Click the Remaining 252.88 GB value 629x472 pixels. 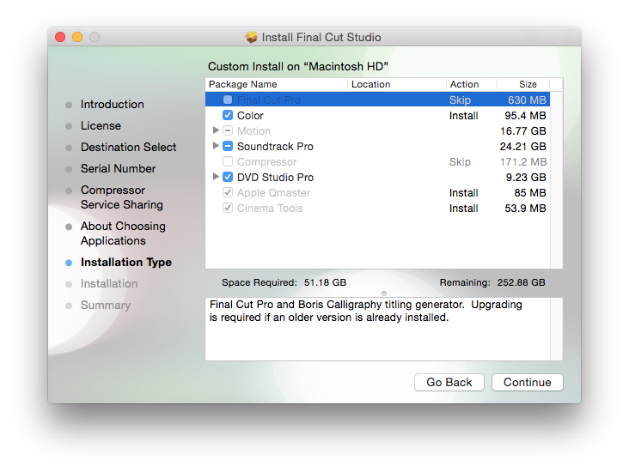coord(521,282)
